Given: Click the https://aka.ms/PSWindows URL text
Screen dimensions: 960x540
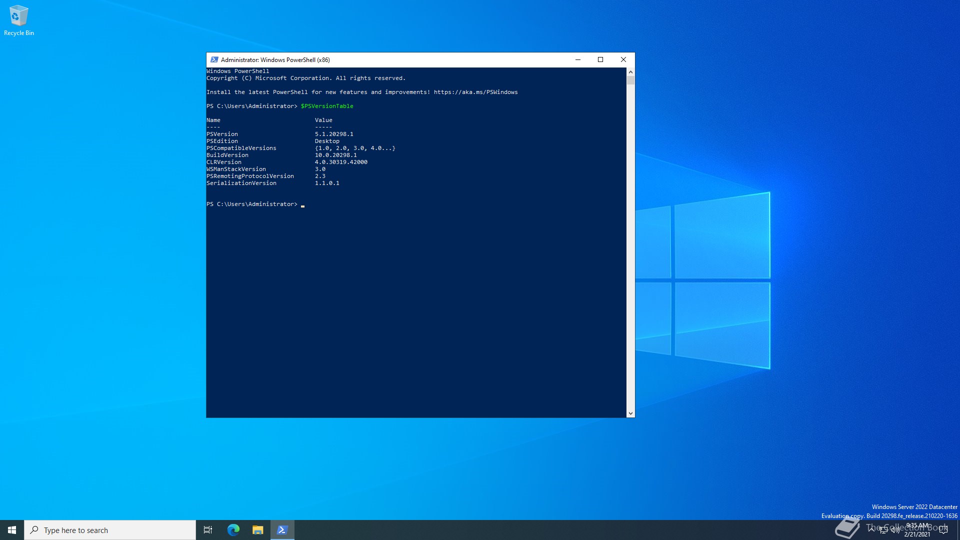Looking at the screenshot, I should [475, 92].
